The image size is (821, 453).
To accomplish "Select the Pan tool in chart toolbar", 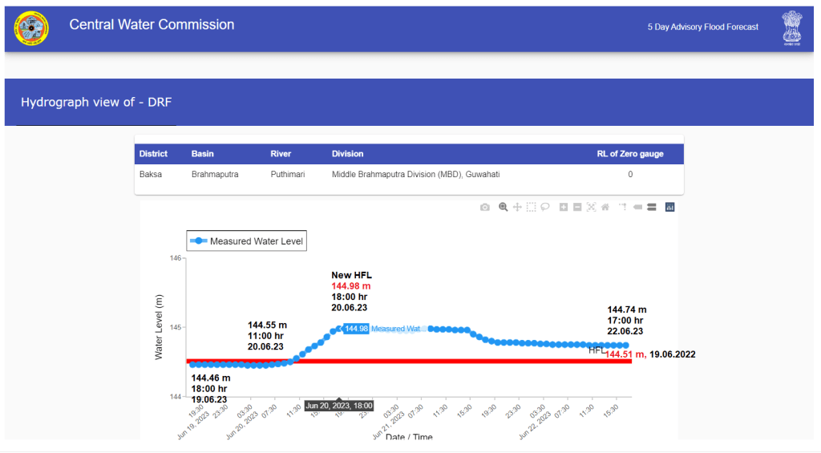I will (517, 207).
